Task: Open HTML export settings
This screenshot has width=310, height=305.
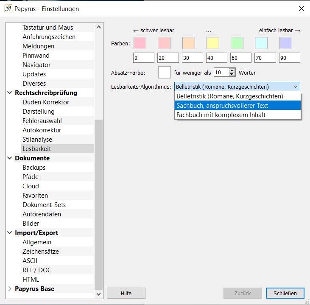Action: click(58, 279)
